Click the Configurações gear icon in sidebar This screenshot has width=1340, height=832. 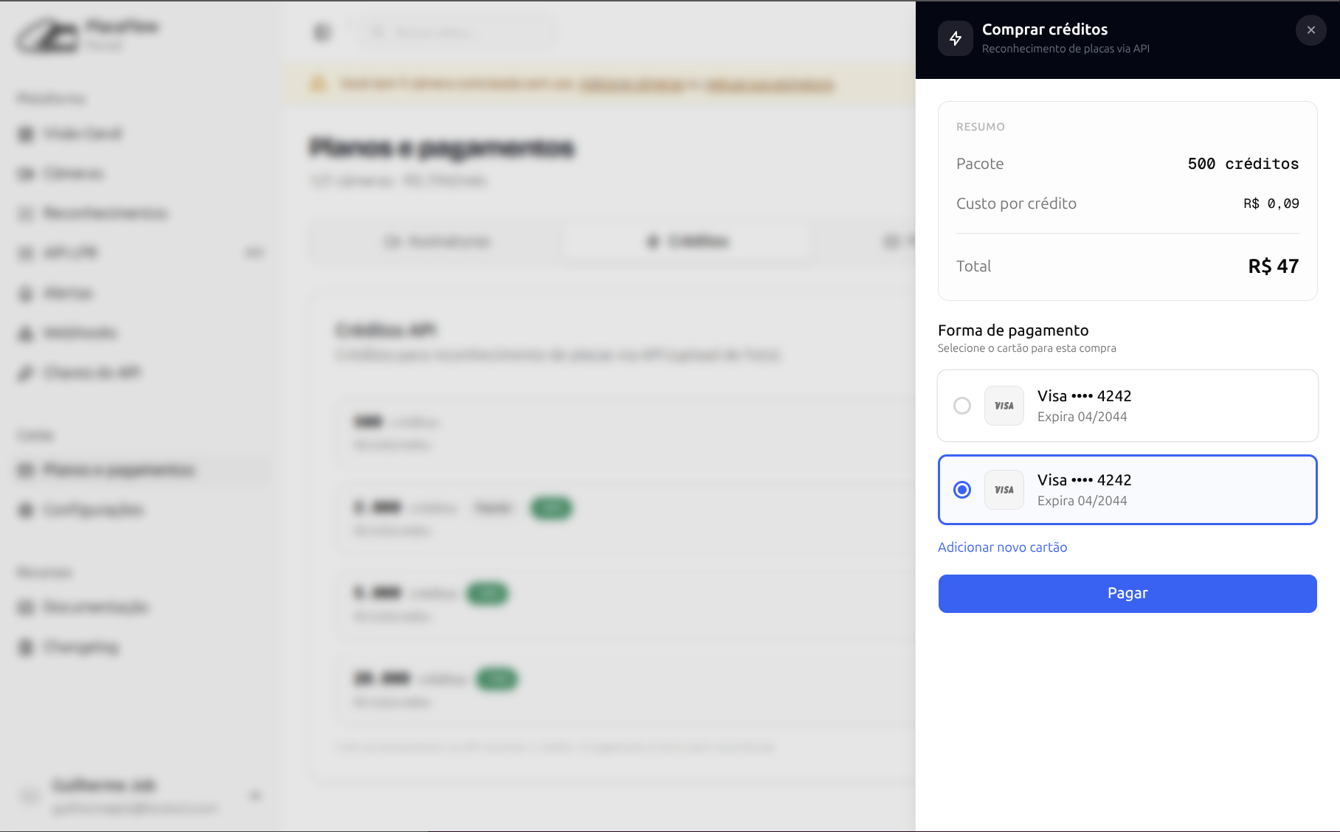(26, 510)
